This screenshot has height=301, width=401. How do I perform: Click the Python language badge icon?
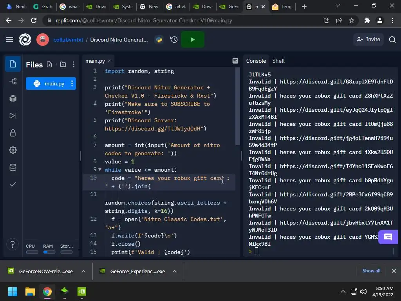[159, 40]
